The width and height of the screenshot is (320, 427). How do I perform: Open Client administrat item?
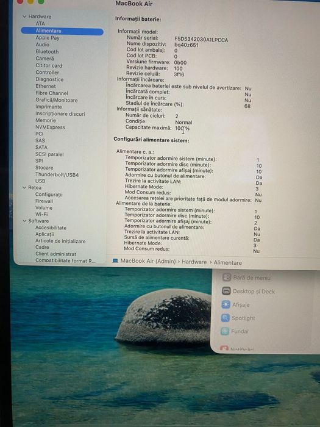point(56,254)
